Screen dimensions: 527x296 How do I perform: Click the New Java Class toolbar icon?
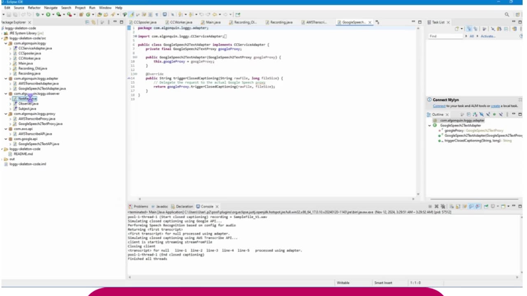pyautogui.click(x=88, y=14)
